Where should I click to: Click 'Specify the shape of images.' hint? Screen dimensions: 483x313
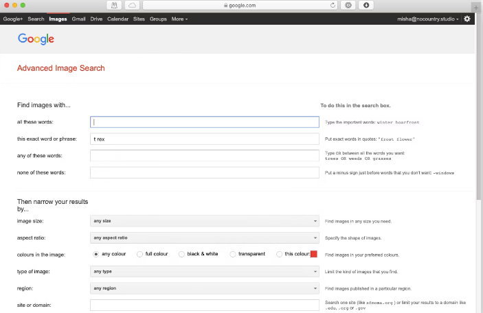tap(353, 238)
